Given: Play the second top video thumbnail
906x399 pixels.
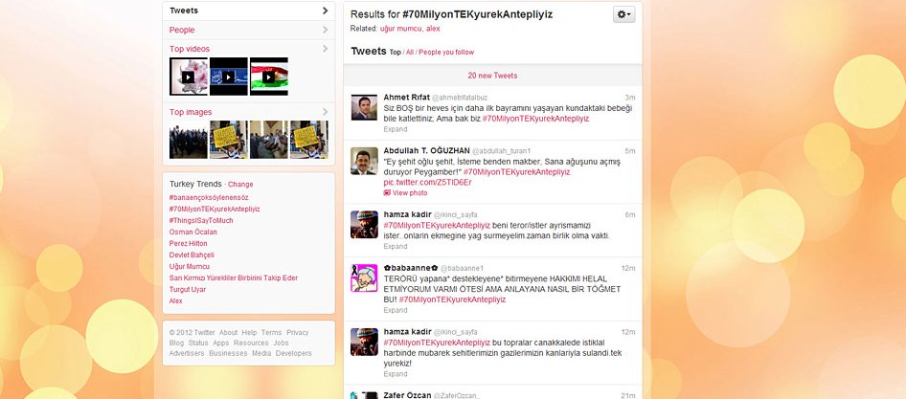Looking at the screenshot, I should coord(228,77).
